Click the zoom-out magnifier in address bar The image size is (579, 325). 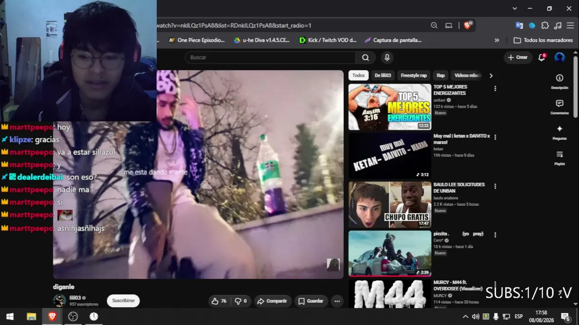434,26
